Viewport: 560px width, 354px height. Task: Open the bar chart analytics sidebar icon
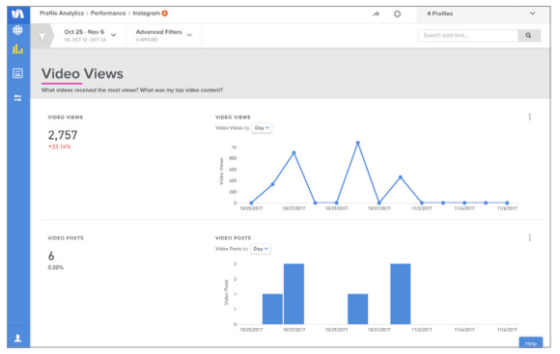click(17, 49)
